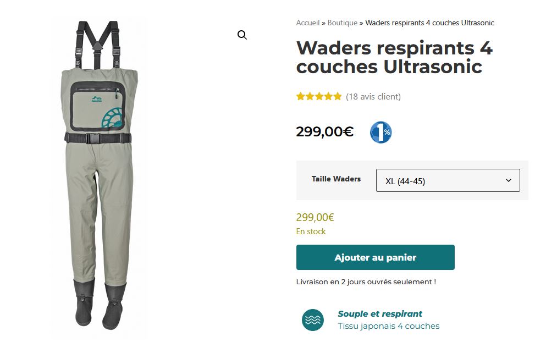Viewport: 535px width, 342px height.
Task: Click the large black 299,00€ price
Action: pos(325,132)
